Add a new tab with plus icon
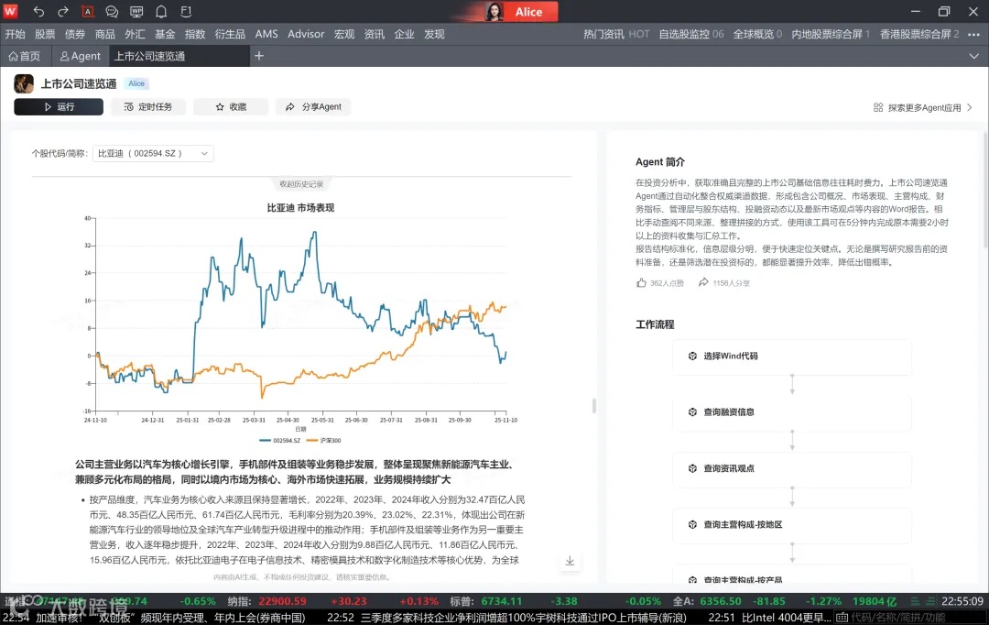Viewport: 989px width, 625px height. click(x=258, y=56)
